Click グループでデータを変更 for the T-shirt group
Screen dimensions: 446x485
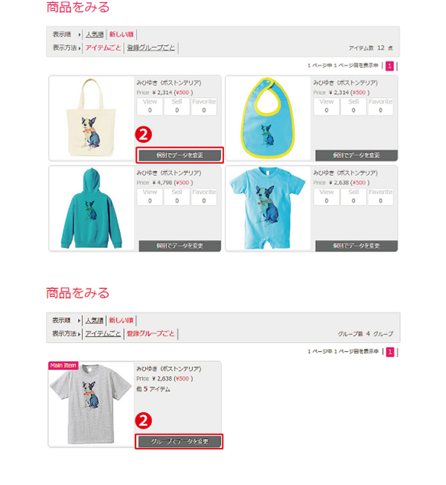tap(180, 441)
